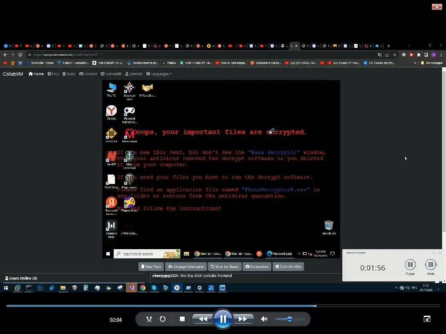Click the red Yandex icon in VM taskbar
The image size is (446, 334).
[x=259, y=254]
